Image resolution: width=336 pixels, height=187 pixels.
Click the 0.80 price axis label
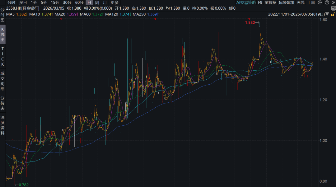pyautogui.click(x=323, y=181)
